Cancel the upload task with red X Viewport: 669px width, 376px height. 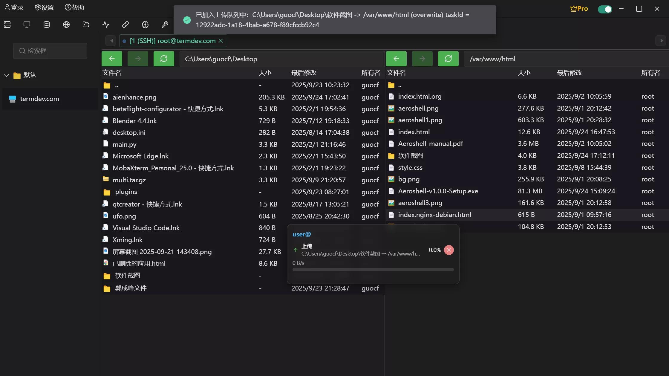[x=449, y=250]
